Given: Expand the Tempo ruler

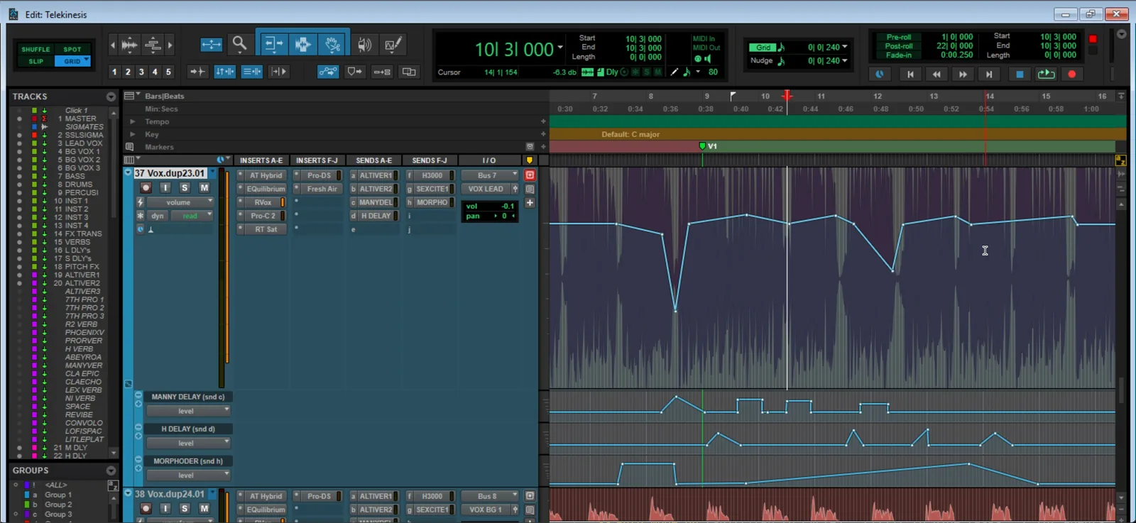Looking at the screenshot, I should [132, 121].
